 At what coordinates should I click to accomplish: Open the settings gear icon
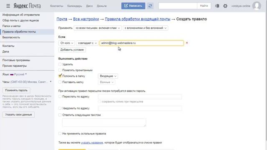[225, 6]
